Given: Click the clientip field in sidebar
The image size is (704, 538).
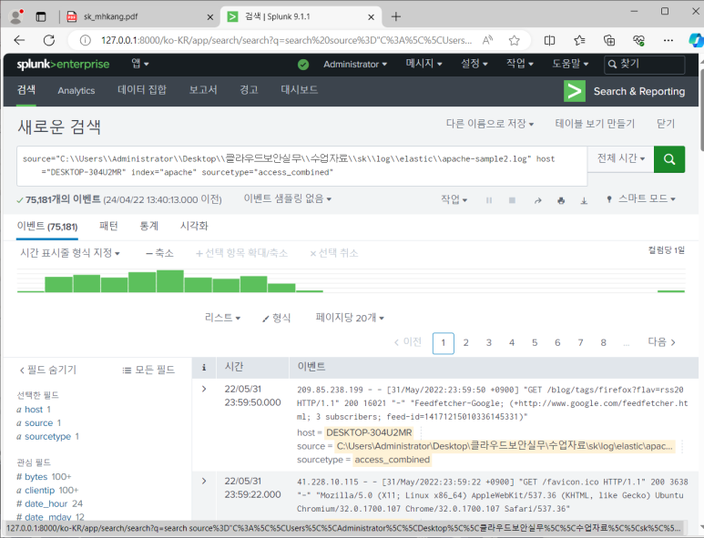Looking at the screenshot, I should pyautogui.click(x=39, y=490).
